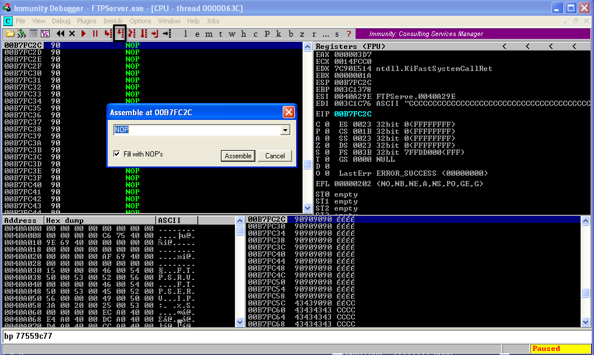This screenshot has height=355, width=594.
Task: Show references via the 'r' button
Action: pyautogui.click(x=314, y=34)
